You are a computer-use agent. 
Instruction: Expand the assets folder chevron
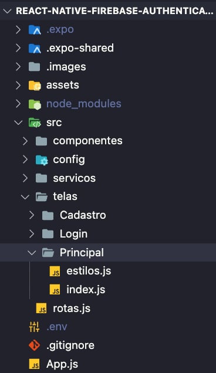pos(18,85)
